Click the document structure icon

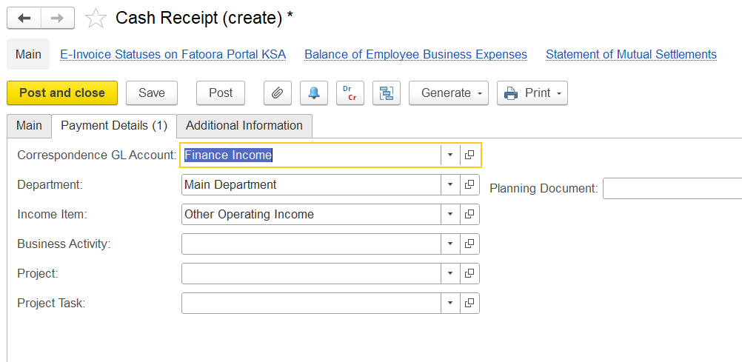pos(387,93)
